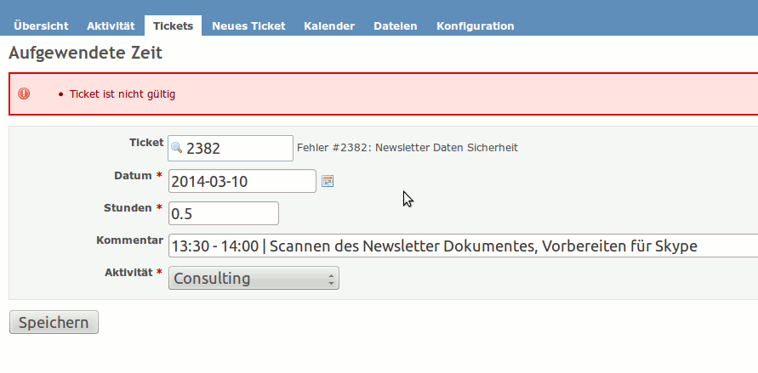This screenshot has width=758, height=373.
Task: Open the Aktivität tab in navigation
Action: (111, 26)
